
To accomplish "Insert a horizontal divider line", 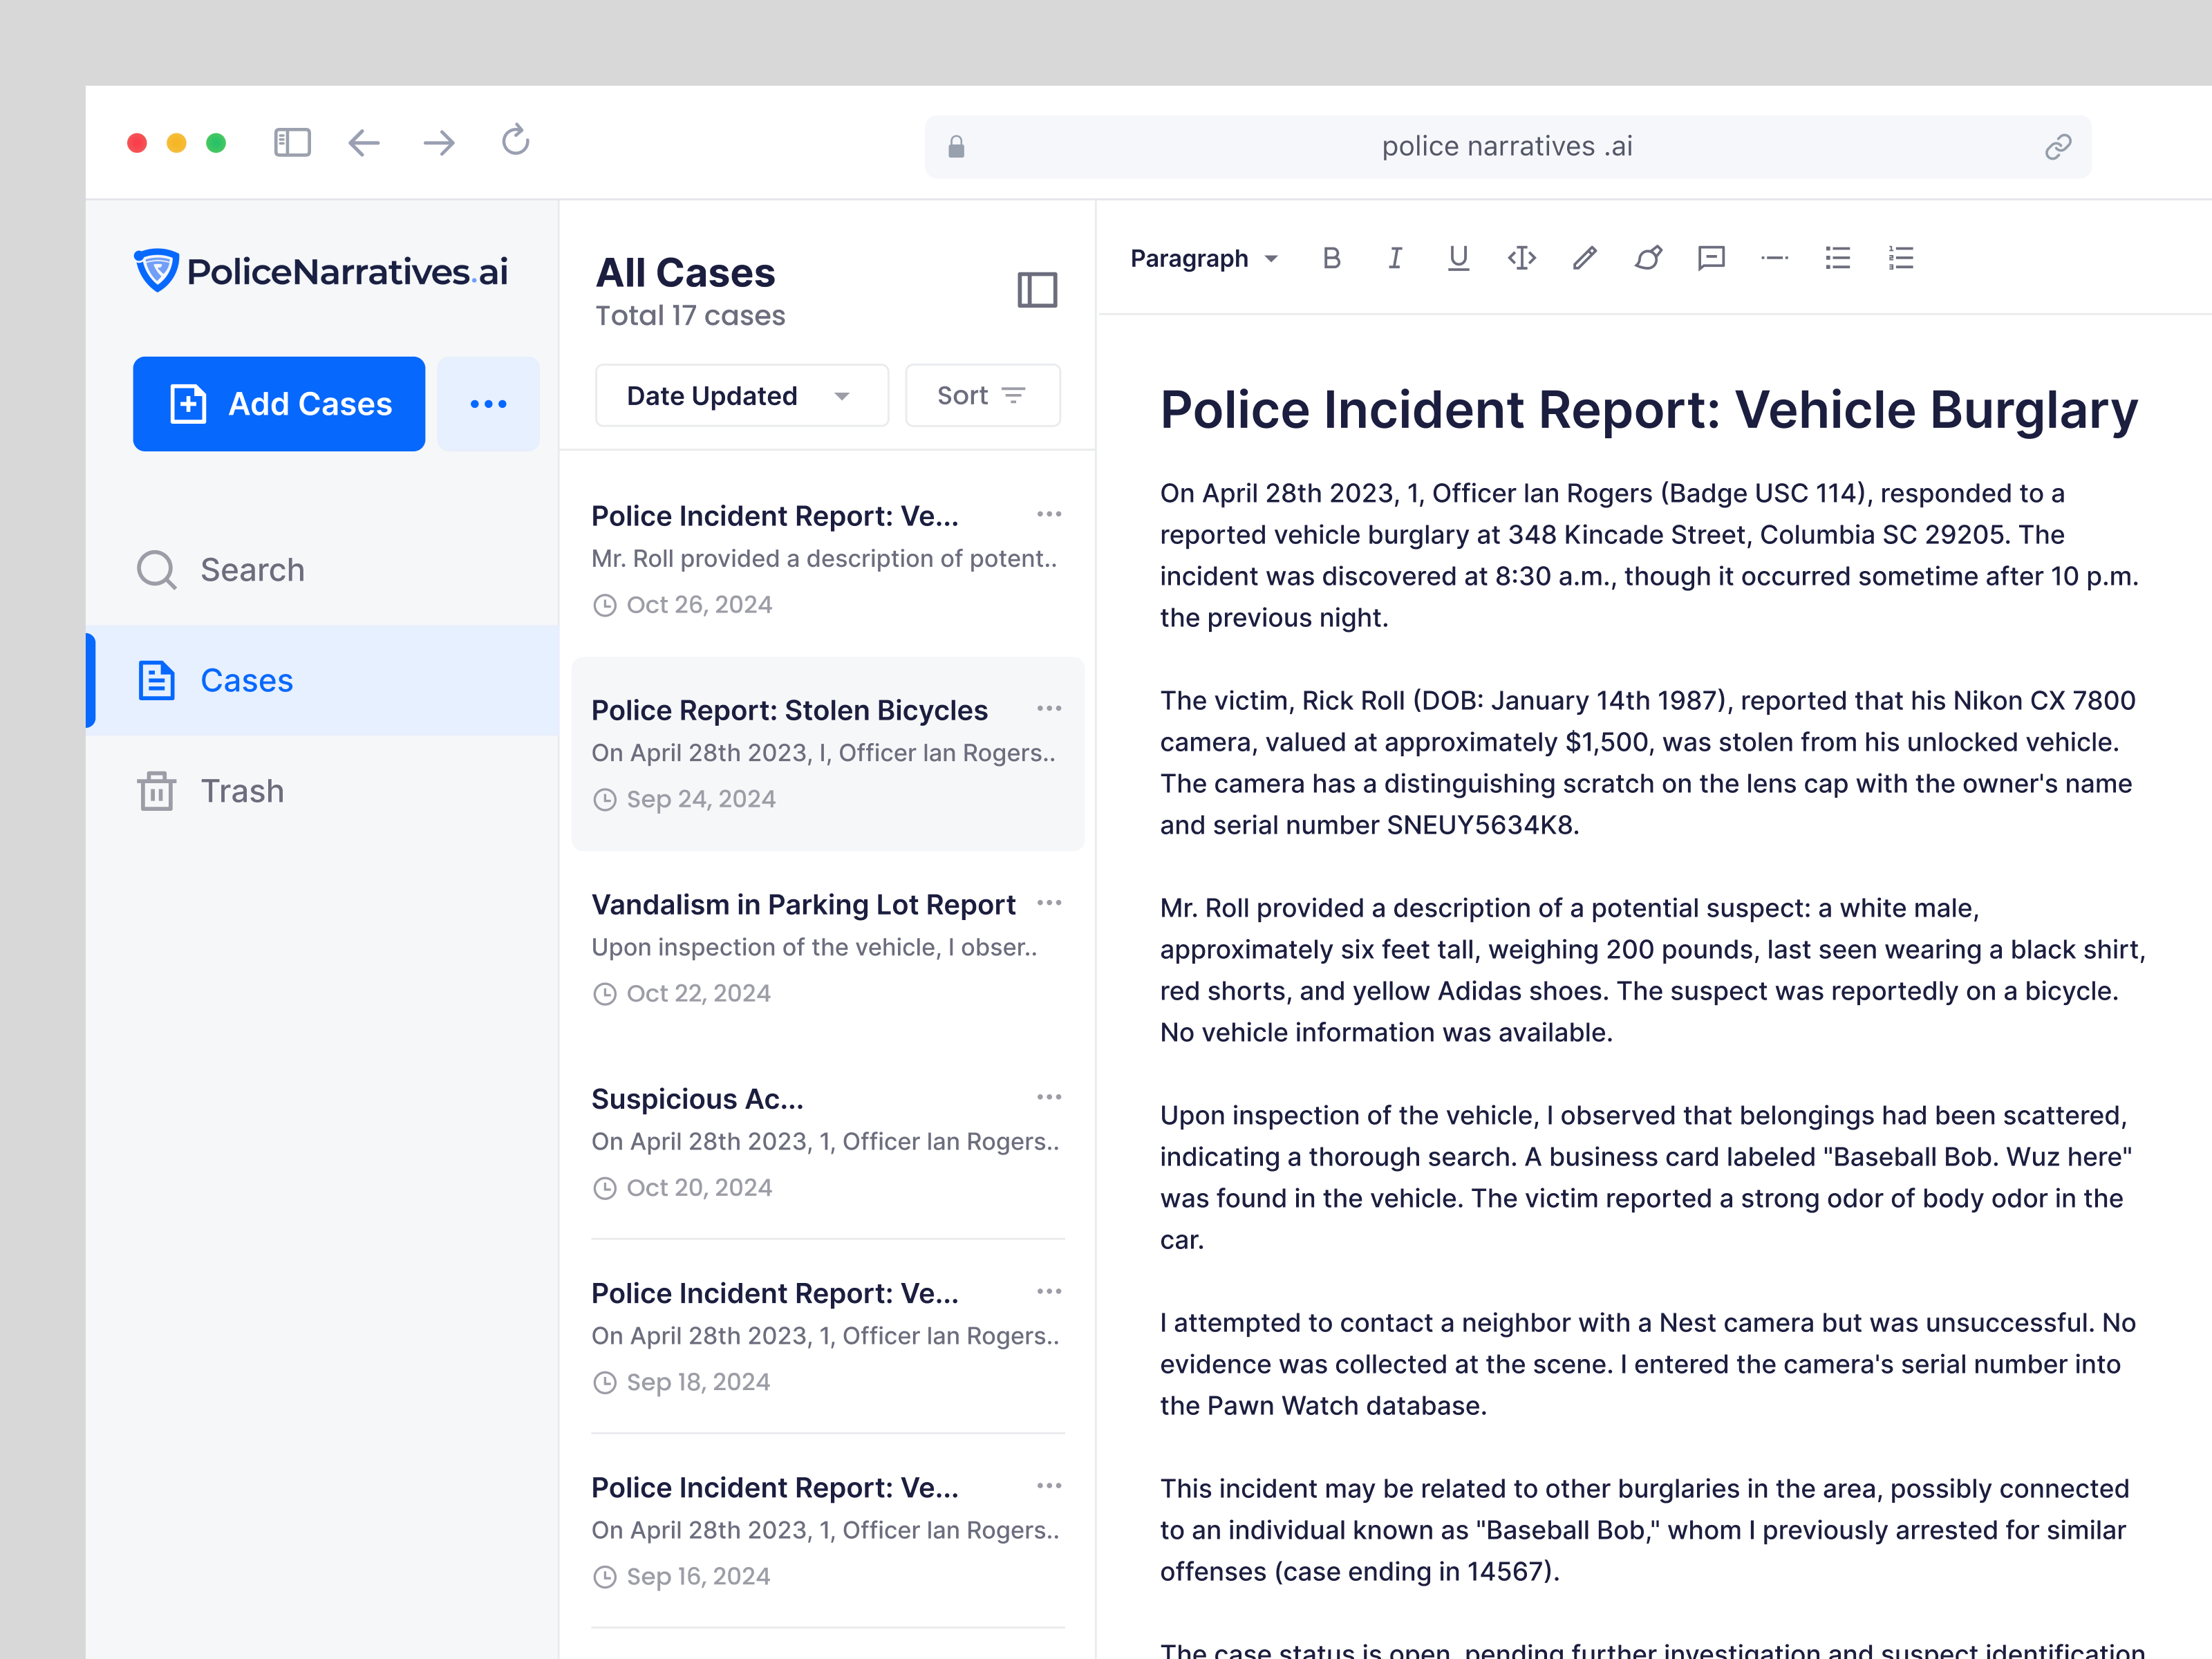I will tap(1775, 258).
